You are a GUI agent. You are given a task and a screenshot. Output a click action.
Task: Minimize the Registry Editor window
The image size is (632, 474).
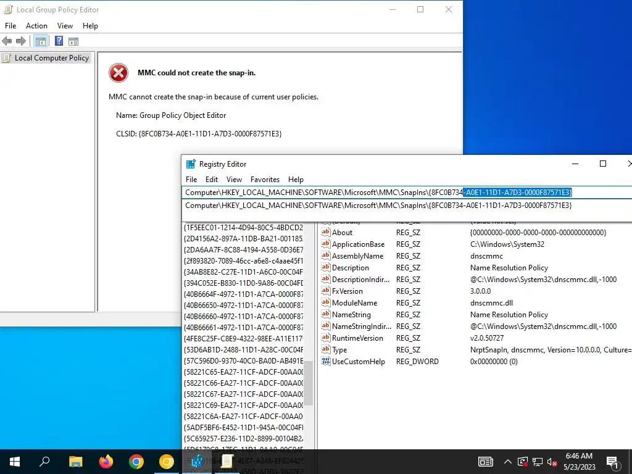pyautogui.click(x=575, y=164)
